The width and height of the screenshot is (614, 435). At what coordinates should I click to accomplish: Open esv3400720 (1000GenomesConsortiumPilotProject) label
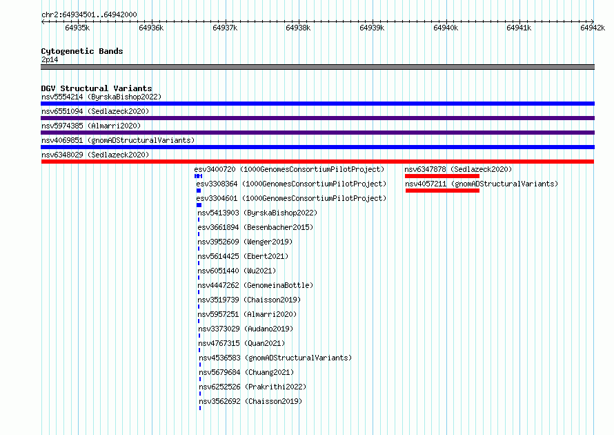point(289,169)
